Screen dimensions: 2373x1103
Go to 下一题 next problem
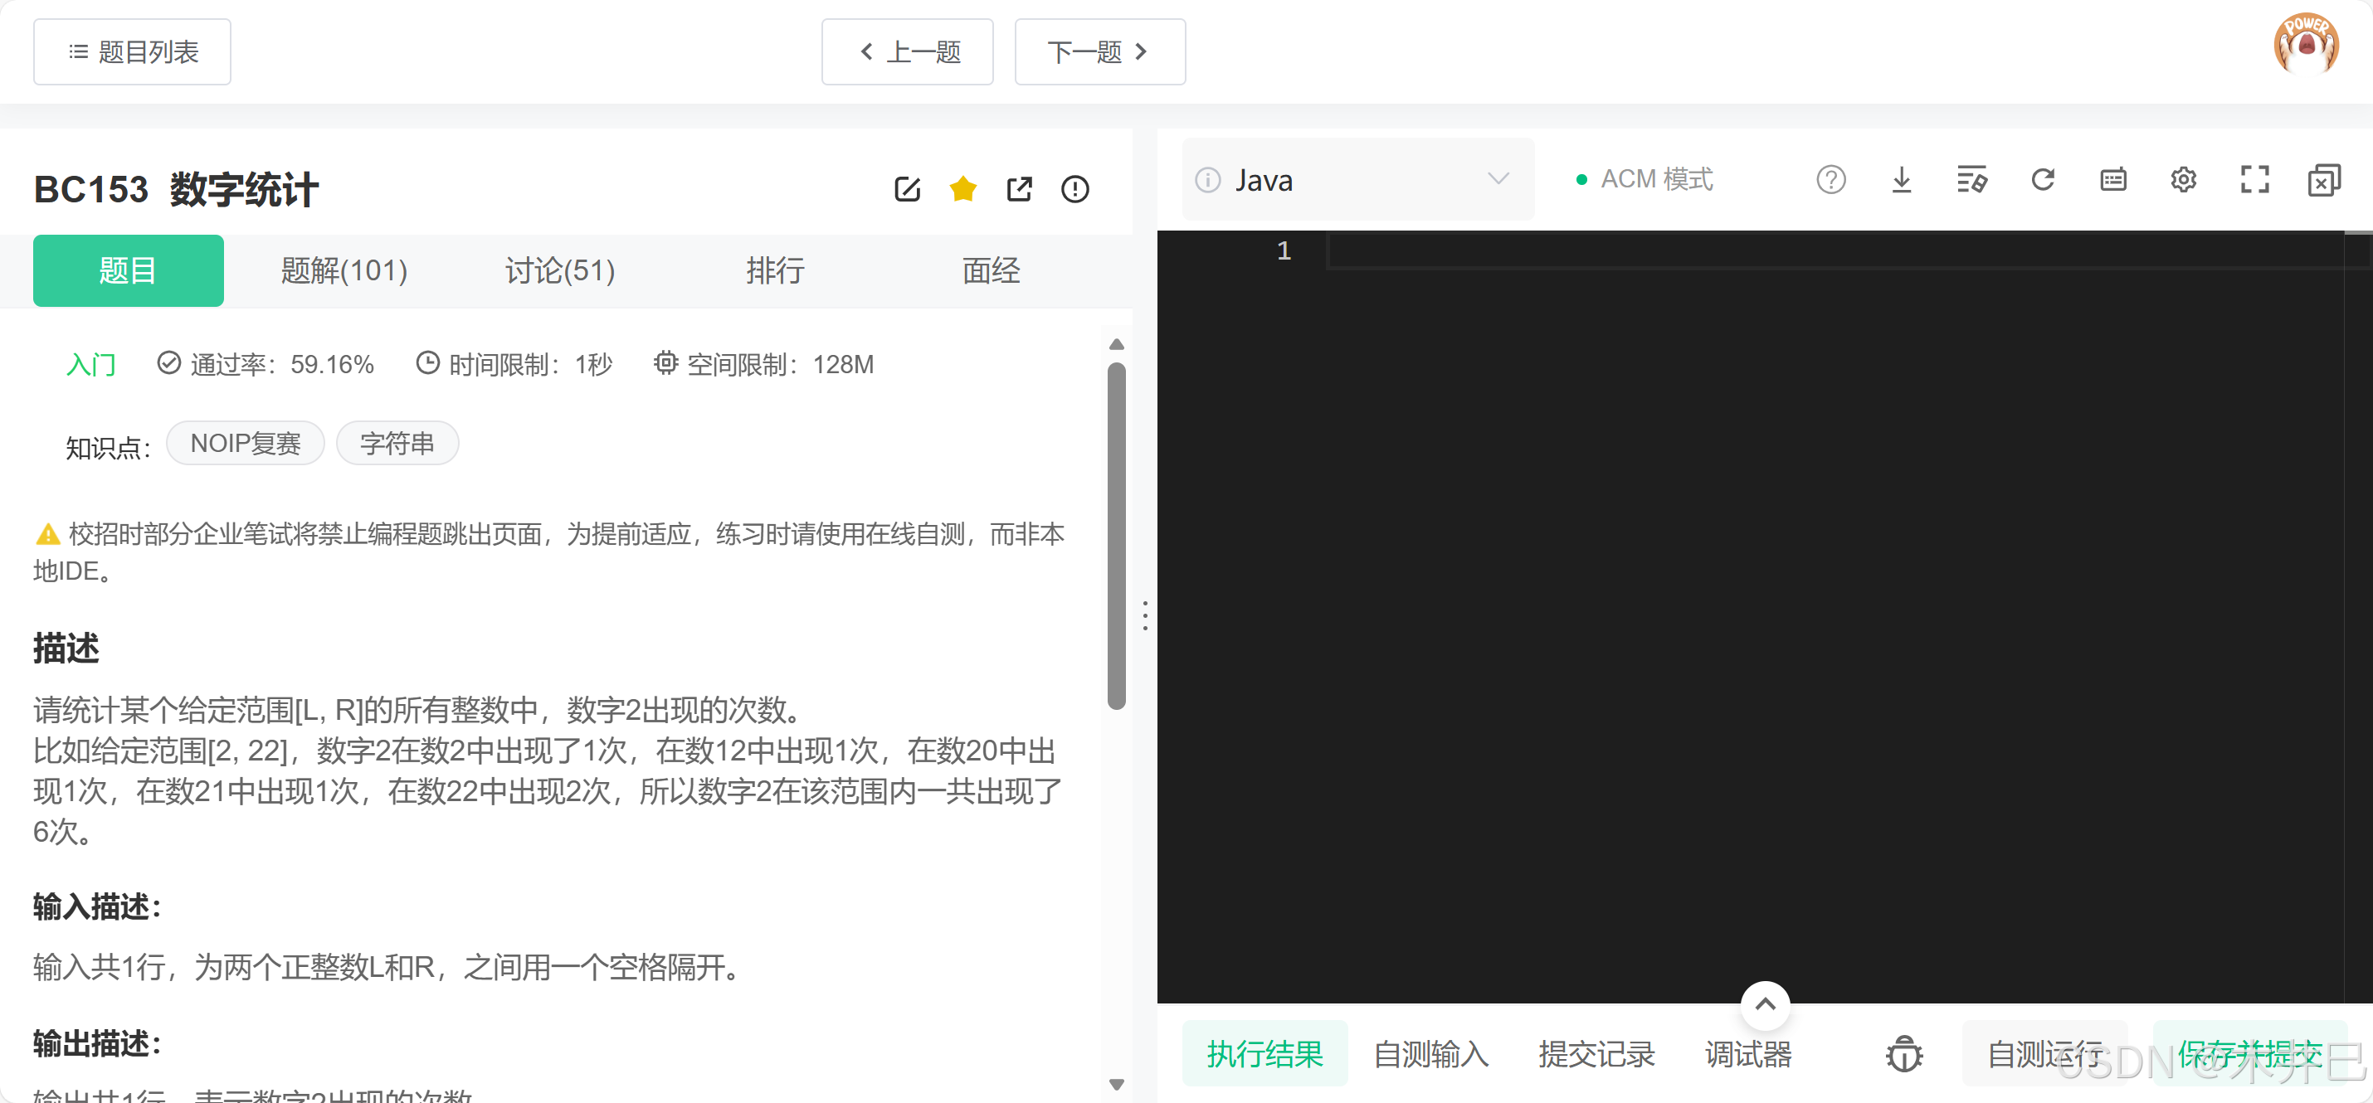[x=1099, y=52]
